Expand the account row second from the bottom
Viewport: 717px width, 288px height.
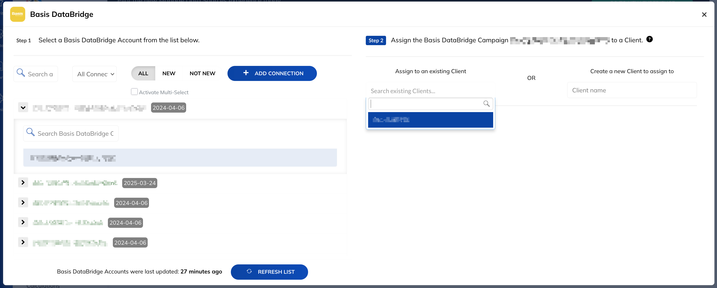tap(23, 222)
